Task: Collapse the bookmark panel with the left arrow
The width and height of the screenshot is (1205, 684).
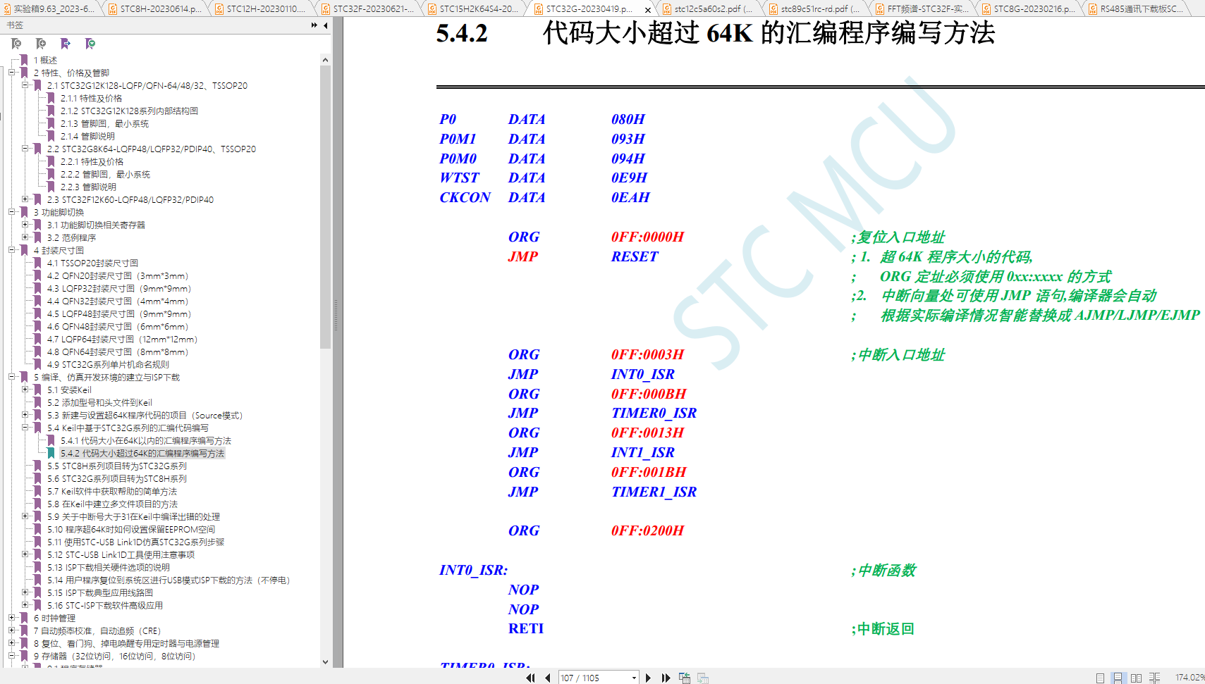Action: click(326, 25)
